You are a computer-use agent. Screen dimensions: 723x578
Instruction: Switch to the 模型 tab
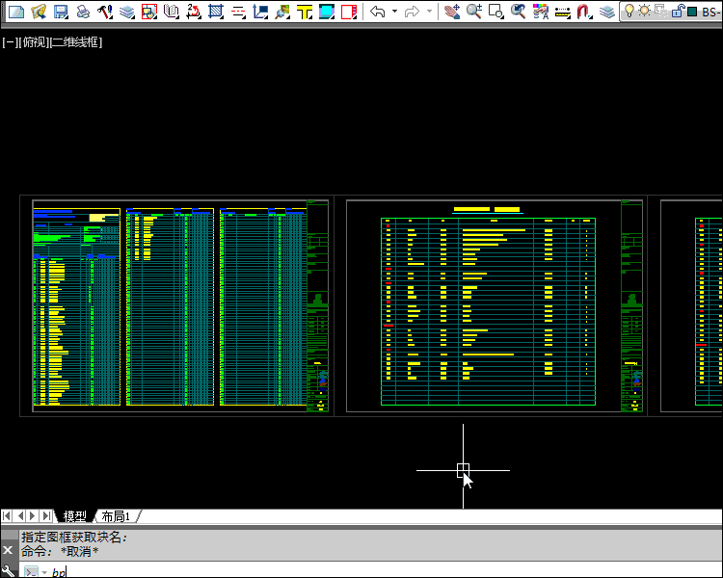point(74,516)
